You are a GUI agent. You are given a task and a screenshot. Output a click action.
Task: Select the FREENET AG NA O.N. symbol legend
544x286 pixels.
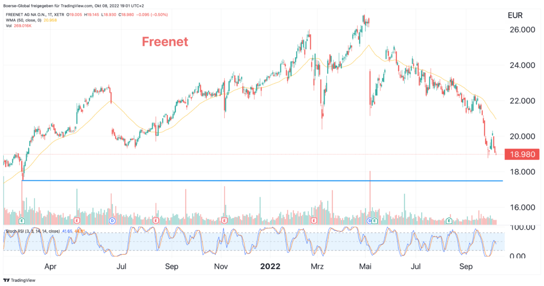coord(35,15)
